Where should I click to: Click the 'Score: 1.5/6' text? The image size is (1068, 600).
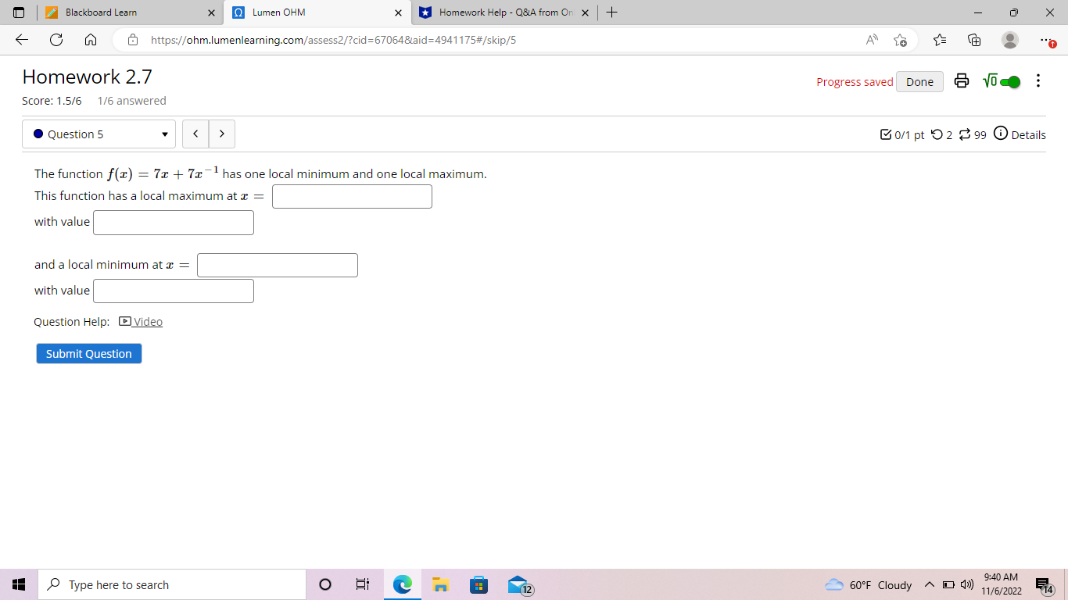click(52, 101)
